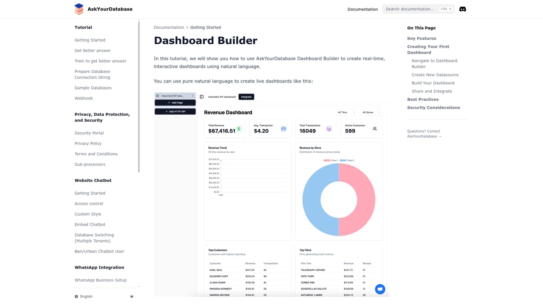
Task: Open the Privacy Policy page
Action: pyautogui.click(x=88, y=144)
